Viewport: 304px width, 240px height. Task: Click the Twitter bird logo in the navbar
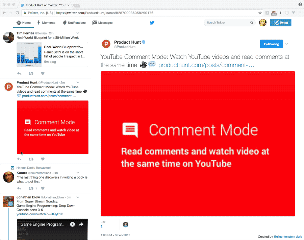click(x=152, y=23)
